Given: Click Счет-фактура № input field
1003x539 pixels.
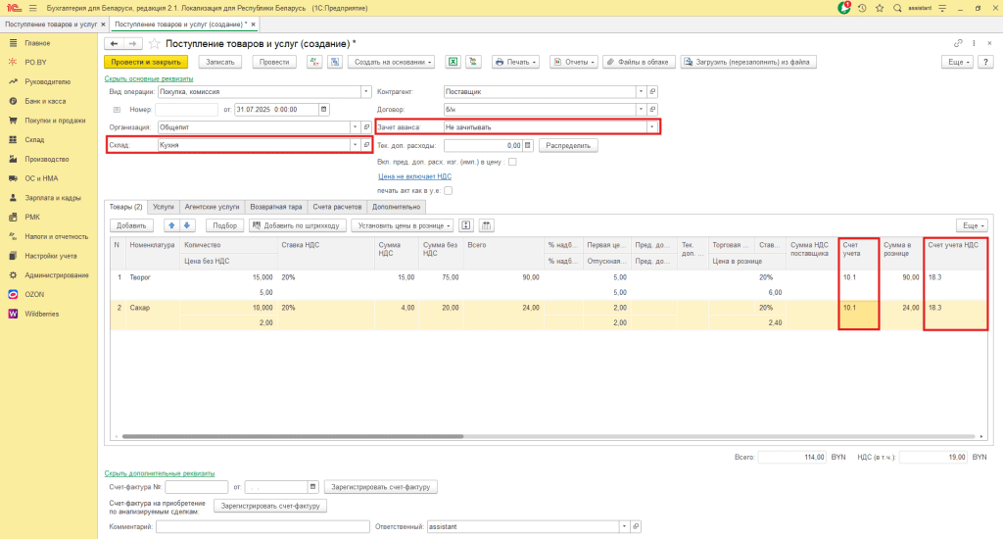Looking at the screenshot, I should (196, 487).
